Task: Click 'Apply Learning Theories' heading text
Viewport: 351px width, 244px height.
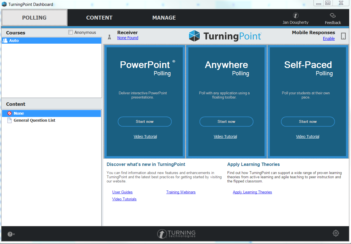Action: pos(254,164)
